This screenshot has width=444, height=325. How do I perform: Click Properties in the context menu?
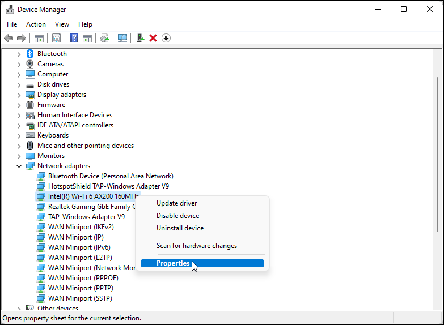coord(202,263)
